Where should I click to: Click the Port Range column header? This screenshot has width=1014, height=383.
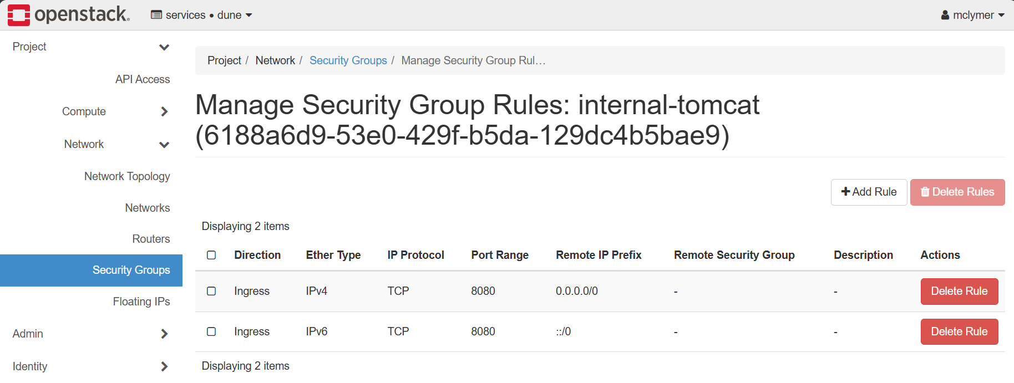[x=500, y=255]
